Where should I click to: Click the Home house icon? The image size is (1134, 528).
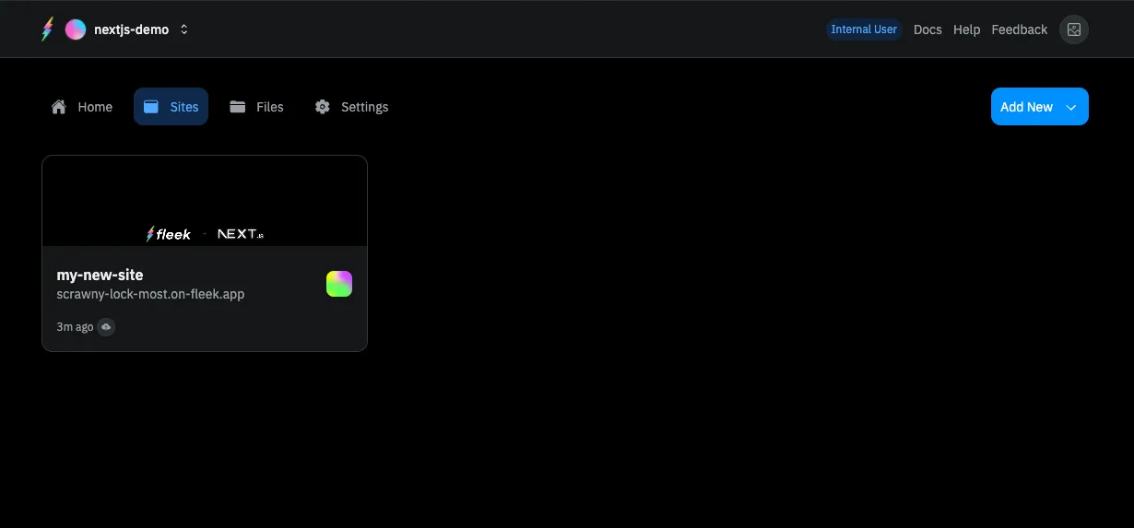[59, 107]
